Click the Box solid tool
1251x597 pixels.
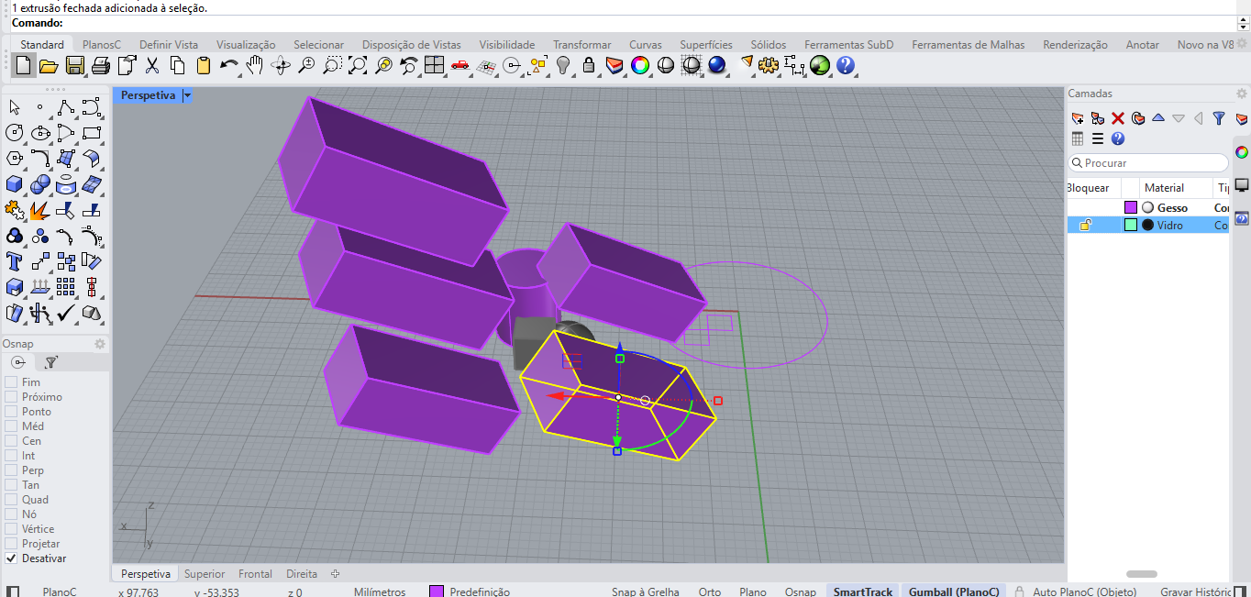[15, 184]
